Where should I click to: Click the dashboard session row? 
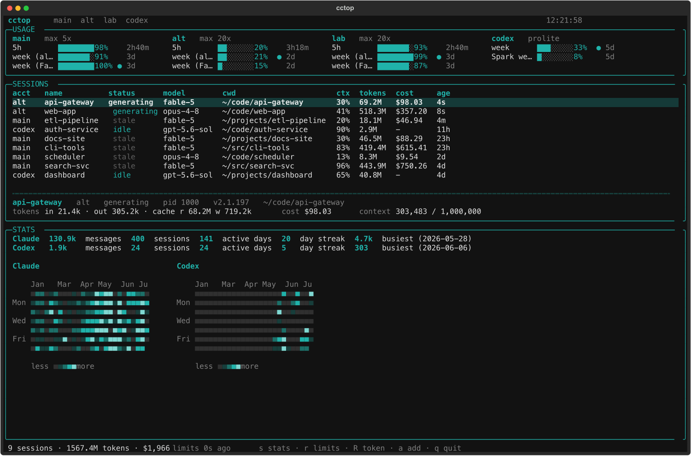tap(345, 175)
